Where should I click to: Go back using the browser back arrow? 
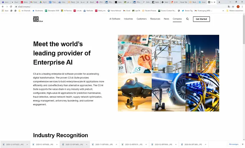[3, 6]
